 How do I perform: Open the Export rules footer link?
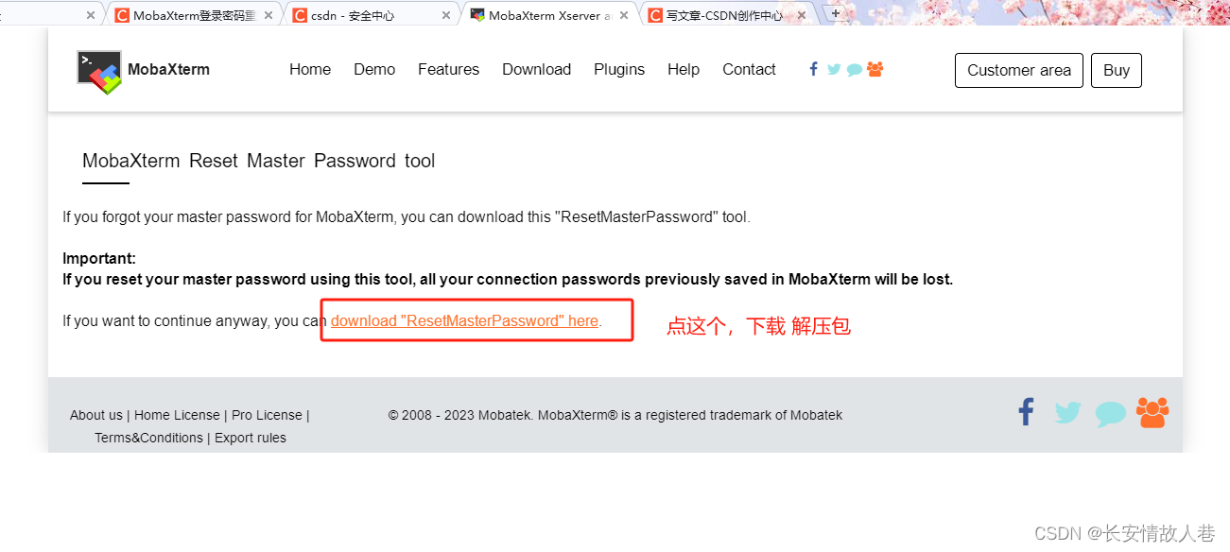[251, 438]
